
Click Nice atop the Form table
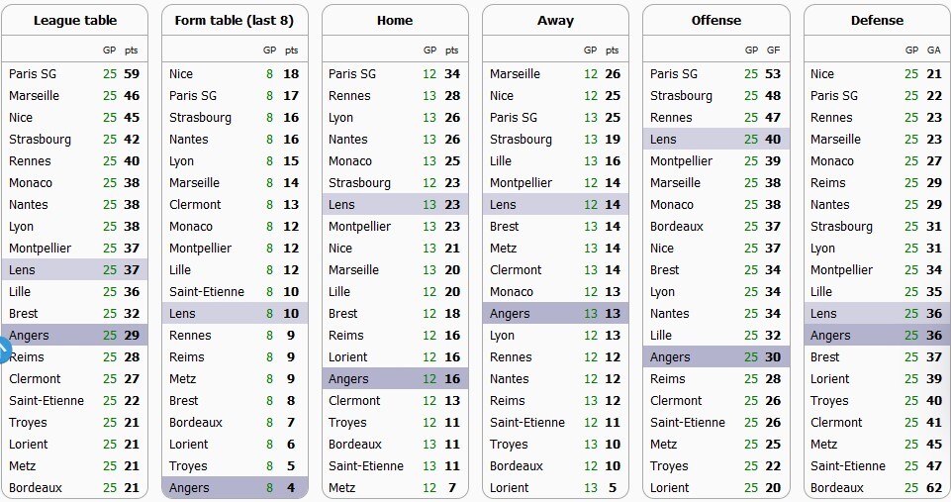[181, 74]
